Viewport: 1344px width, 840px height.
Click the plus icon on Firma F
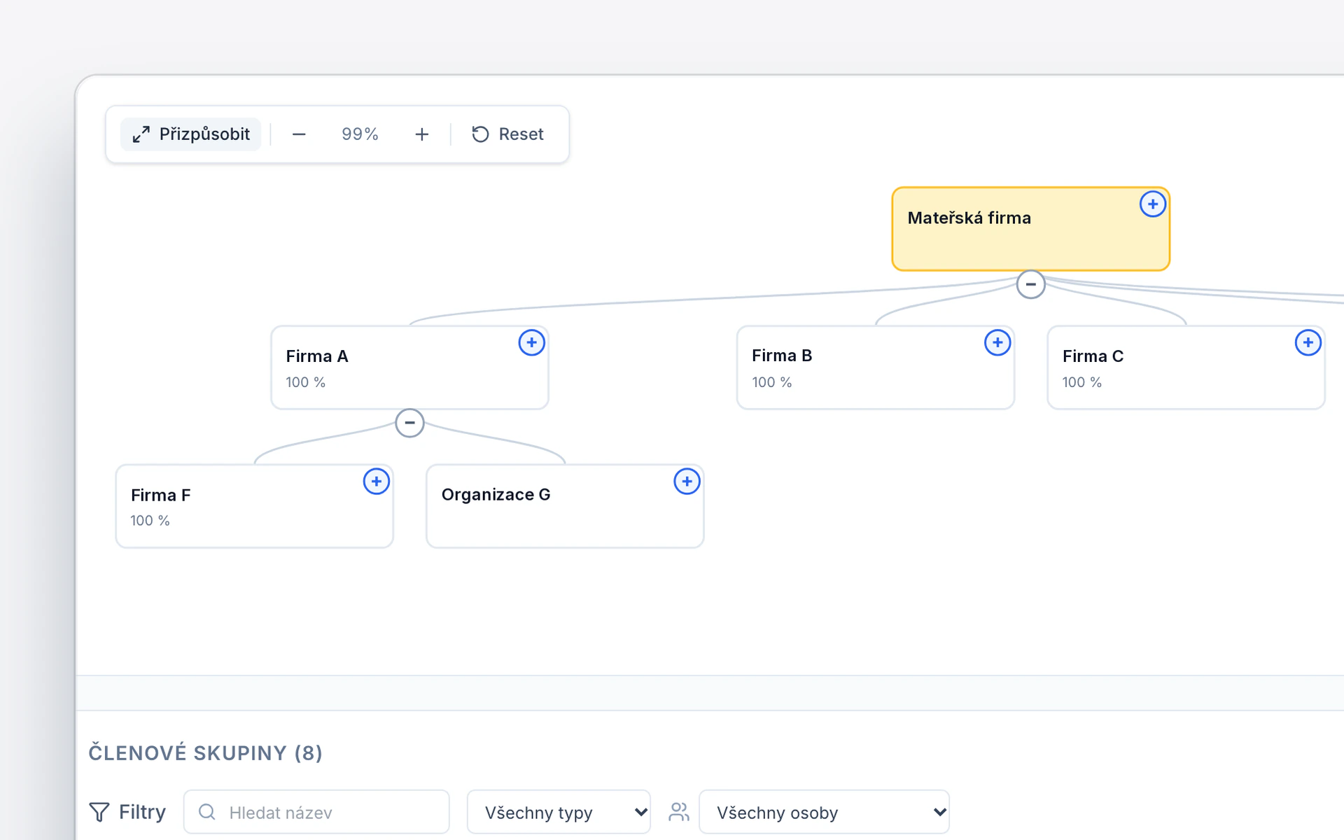pyautogui.click(x=376, y=481)
